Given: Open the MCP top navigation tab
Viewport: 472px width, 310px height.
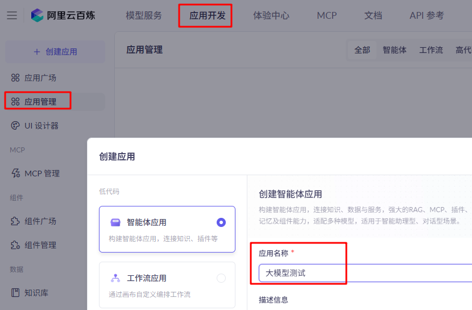Looking at the screenshot, I should [x=326, y=15].
